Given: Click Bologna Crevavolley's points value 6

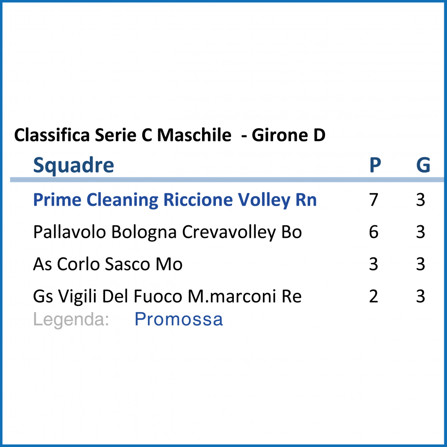Looking at the screenshot, I should click(x=373, y=232).
